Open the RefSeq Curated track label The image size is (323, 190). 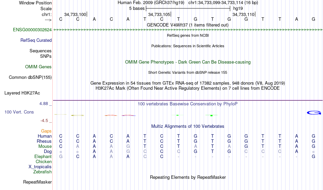coord(36,40)
